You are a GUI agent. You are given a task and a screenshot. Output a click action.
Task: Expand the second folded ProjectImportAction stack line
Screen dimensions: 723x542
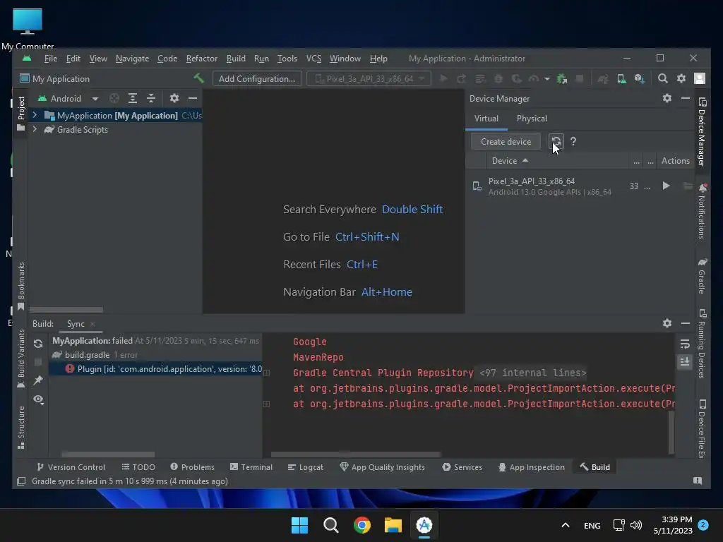pos(266,404)
